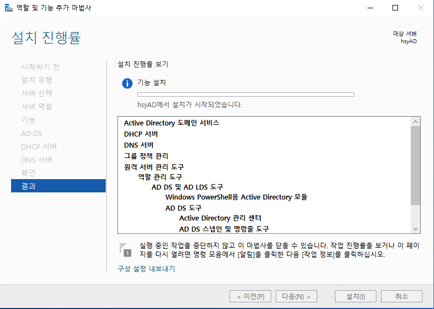
Task: Select the DHCP 서버 step in sidebar
Action: pyautogui.click(x=39, y=147)
